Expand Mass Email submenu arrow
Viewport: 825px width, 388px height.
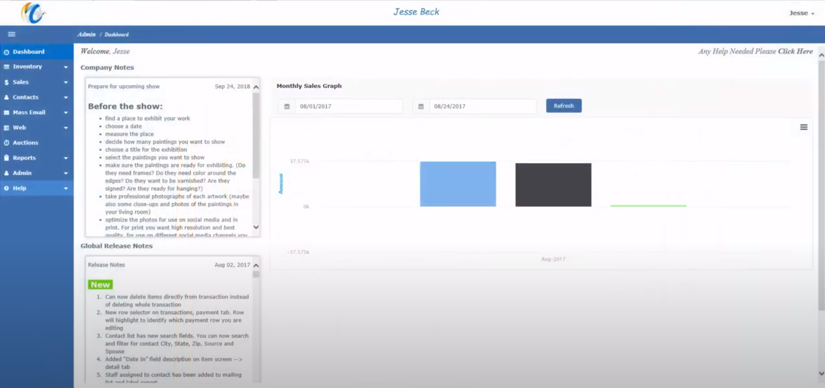66,113
